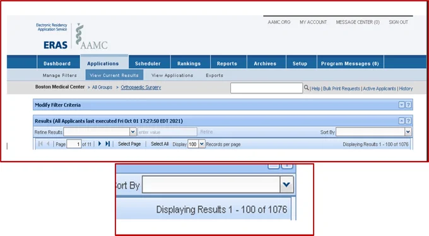The width and height of the screenshot is (429, 236).
Task: Open Manage Filters sub-tab
Action: click(x=60, y=75)
